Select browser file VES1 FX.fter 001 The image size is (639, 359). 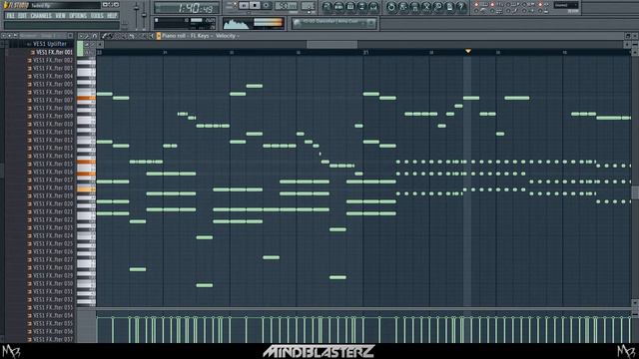[x=54, y=52]
